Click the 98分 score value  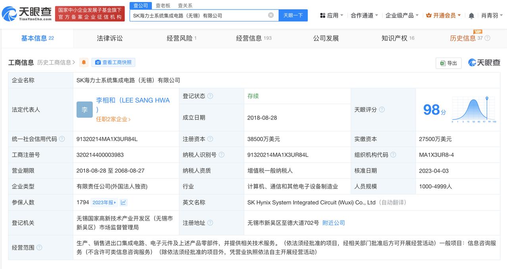[x=434, y=110]
